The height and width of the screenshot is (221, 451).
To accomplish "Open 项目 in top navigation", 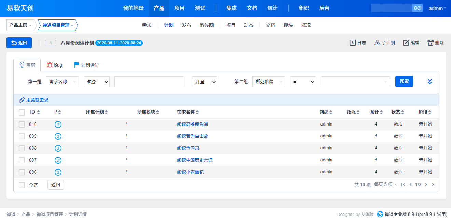I will point(180,8).
